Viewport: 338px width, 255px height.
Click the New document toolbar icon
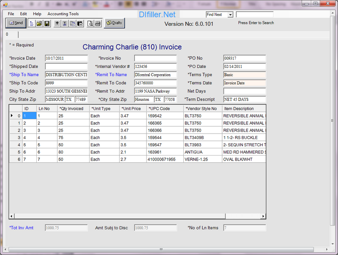[31, 24]
